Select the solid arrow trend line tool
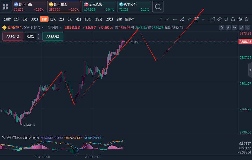Screen dimensions: 252x160 coord(160,19)
